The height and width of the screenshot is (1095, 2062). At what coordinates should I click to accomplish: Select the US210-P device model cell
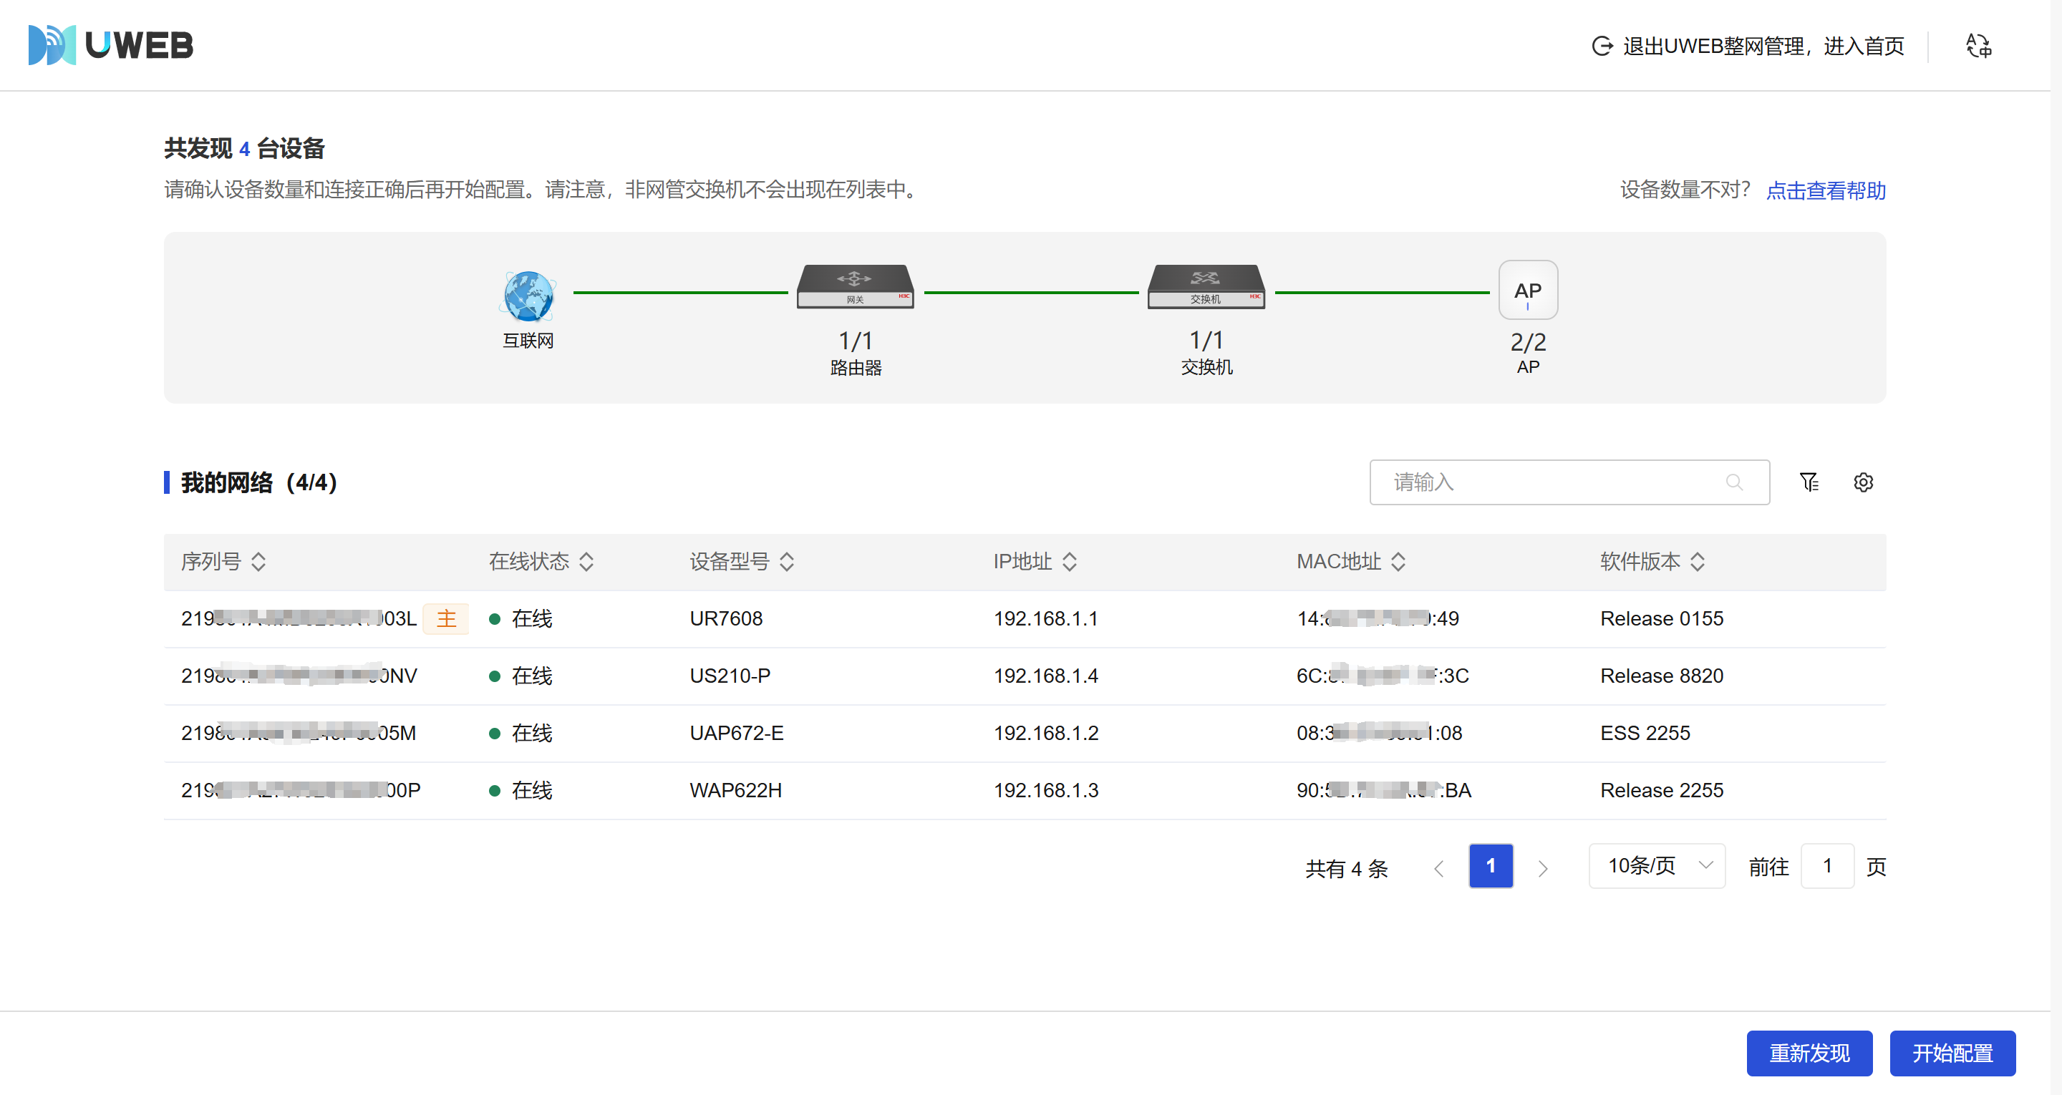730,676
